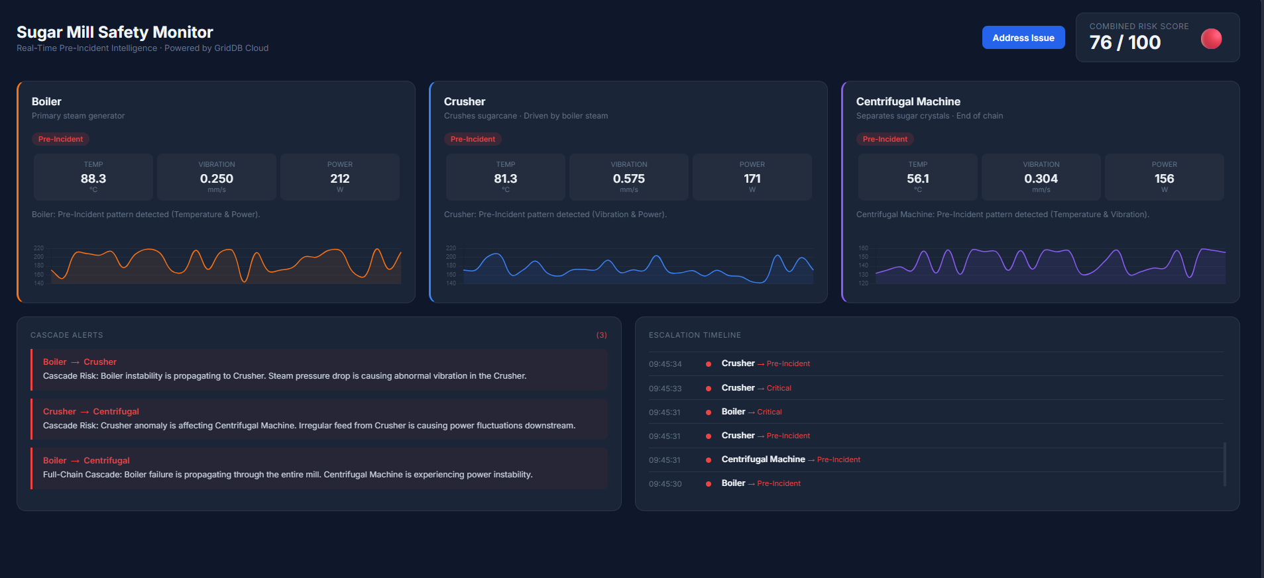This screenshot has height=578, width=1264.
Task: Click the cascade alerts count (3)
Action: point(601,335)
